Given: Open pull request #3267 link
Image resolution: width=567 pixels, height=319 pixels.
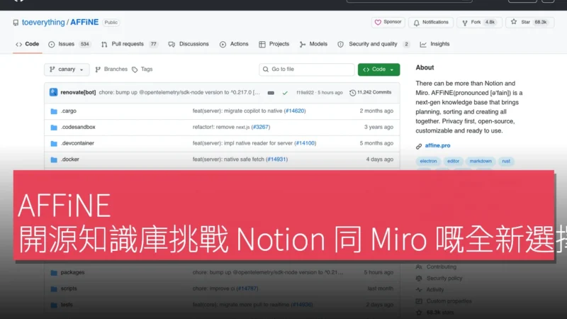Looking at the screenshot, I should [x=261, y=127].
